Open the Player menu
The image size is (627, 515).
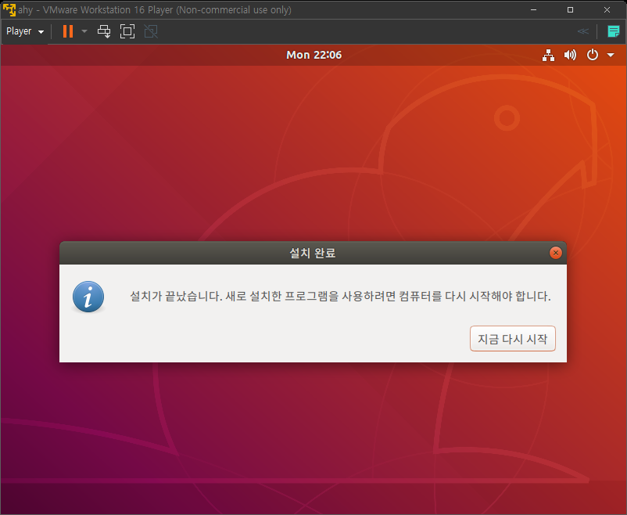[x=25, y=31]
